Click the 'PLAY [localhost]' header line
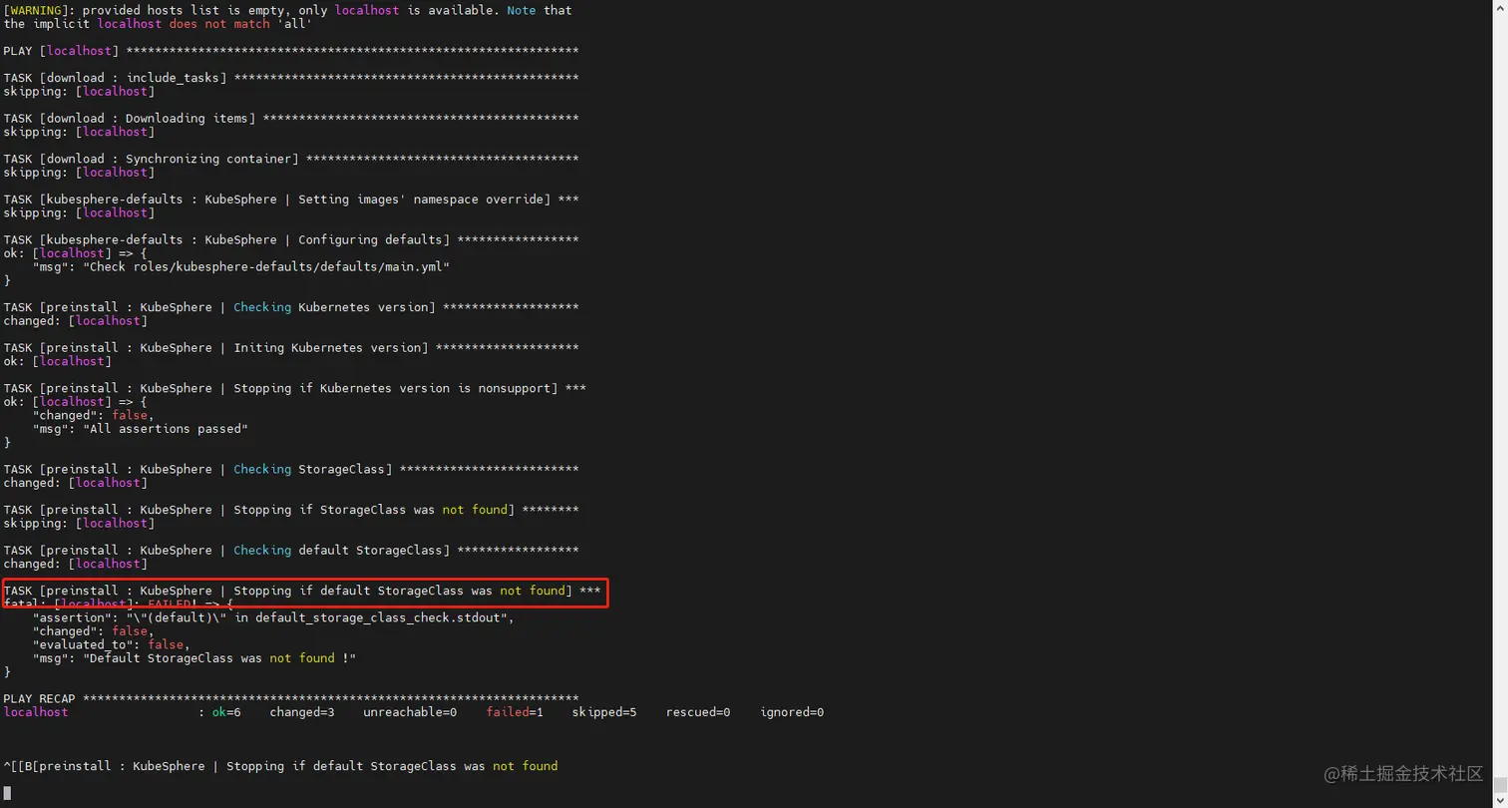The width and height of the screenshot is (1508, 808). click(291, 51)
